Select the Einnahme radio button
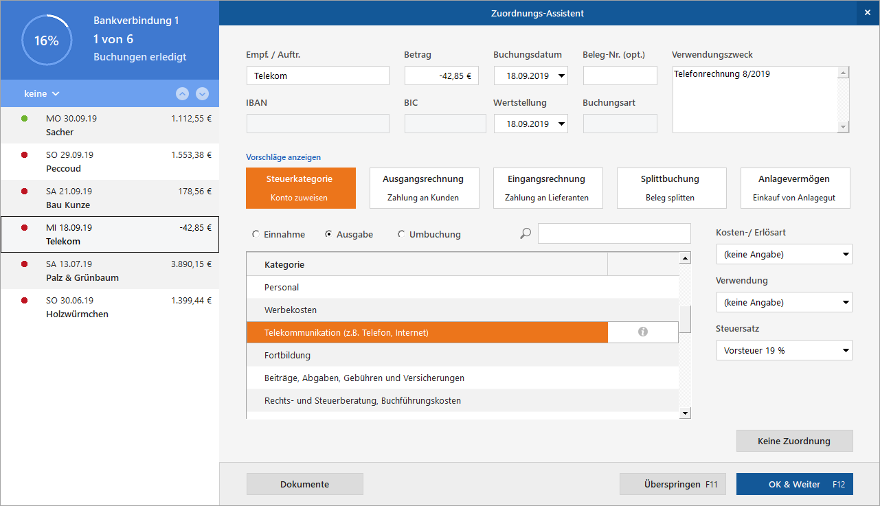 click(256, 234)
